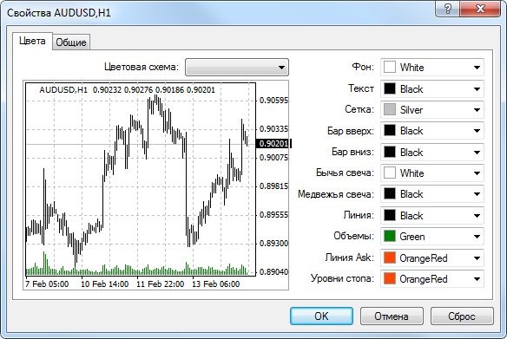Screen dimensions: 507x339
Task: Expand the Бычья свеча dropdown arrow
Action: click(x=477, y=173)
